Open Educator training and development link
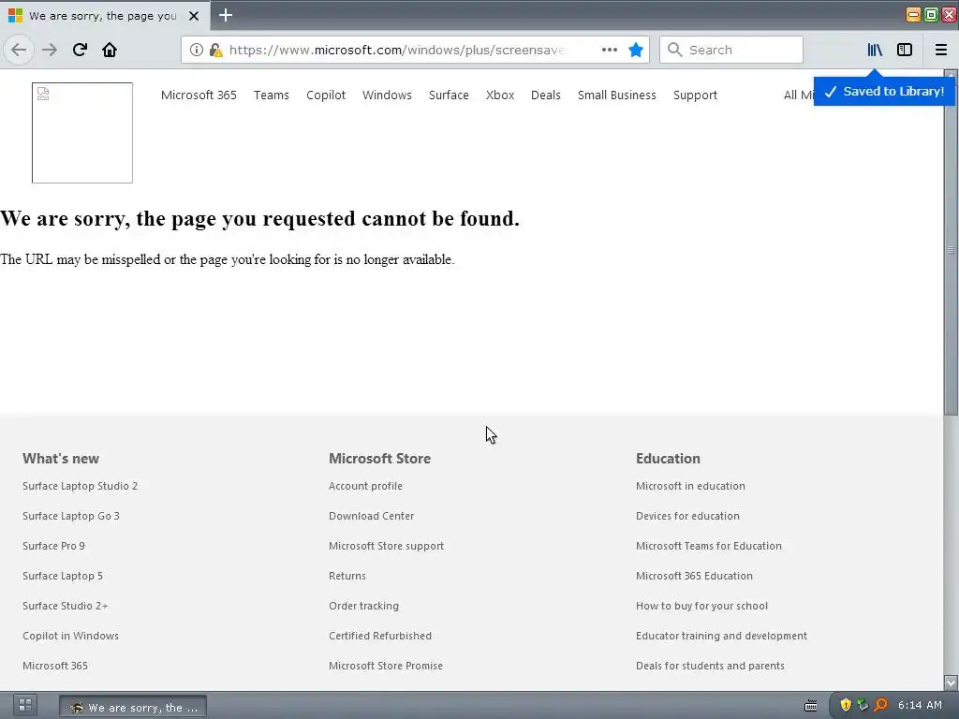The width and height of the screenshot is (959, 719). click(722, 636)
